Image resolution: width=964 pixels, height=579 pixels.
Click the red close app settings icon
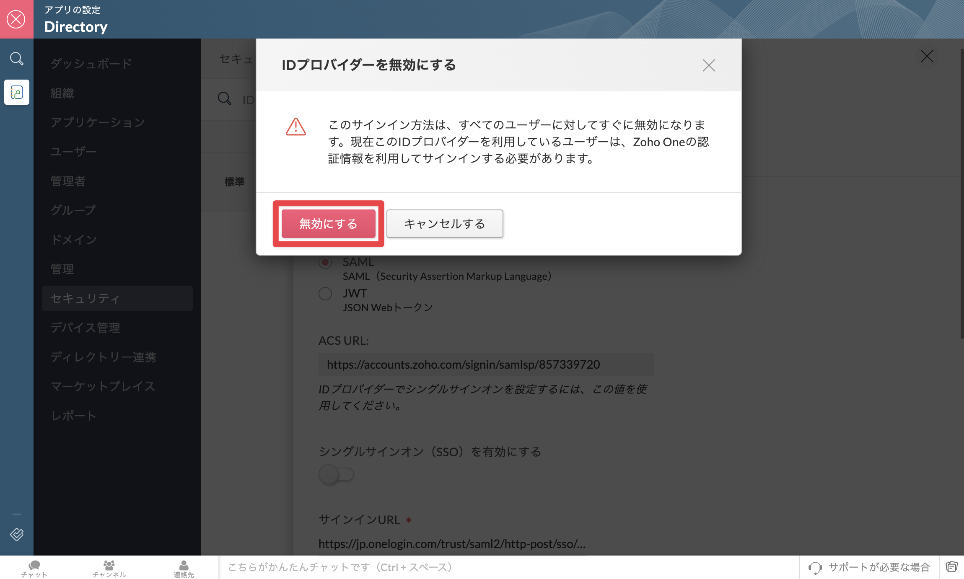(x=16, y=19)
